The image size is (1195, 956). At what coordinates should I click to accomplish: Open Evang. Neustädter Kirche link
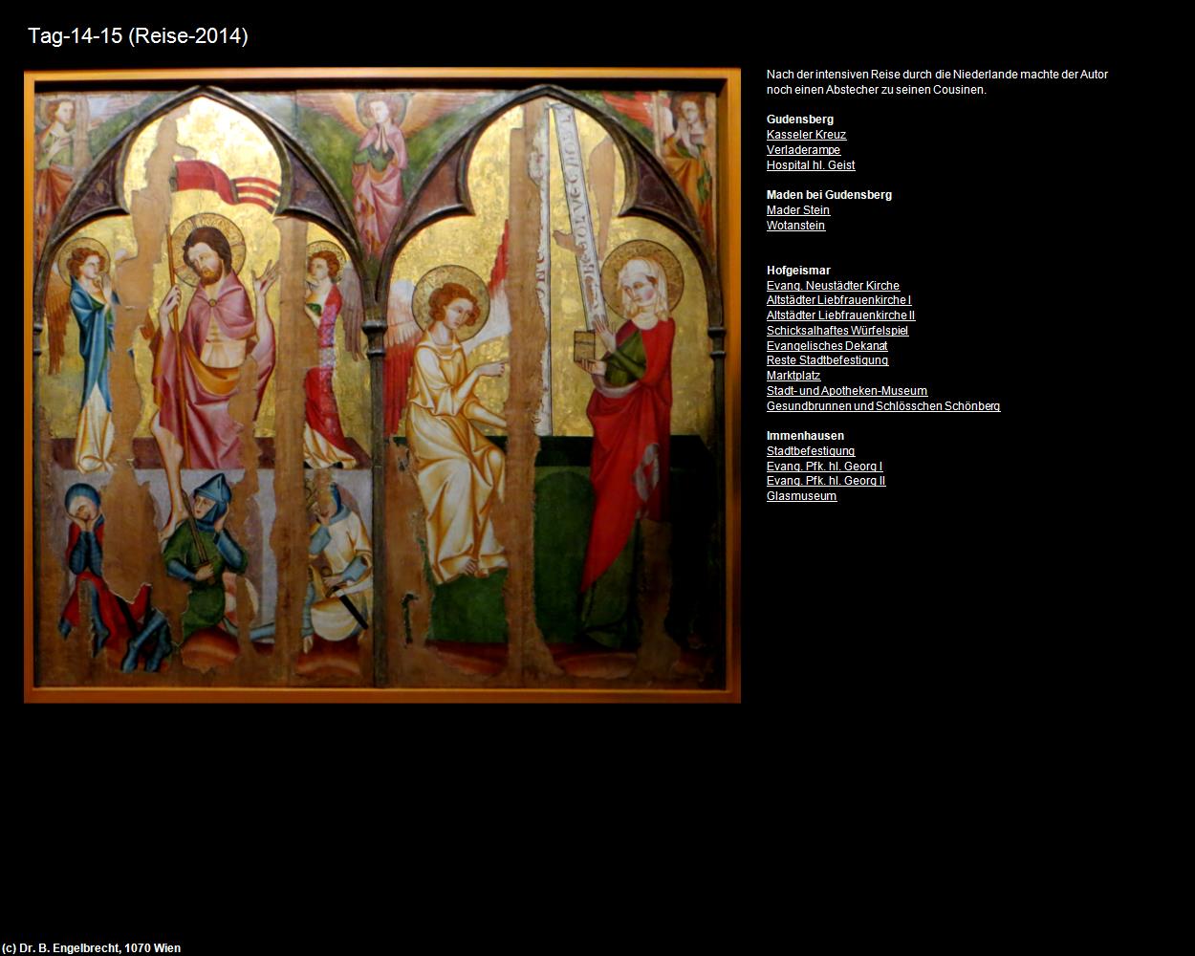point(833,286)
